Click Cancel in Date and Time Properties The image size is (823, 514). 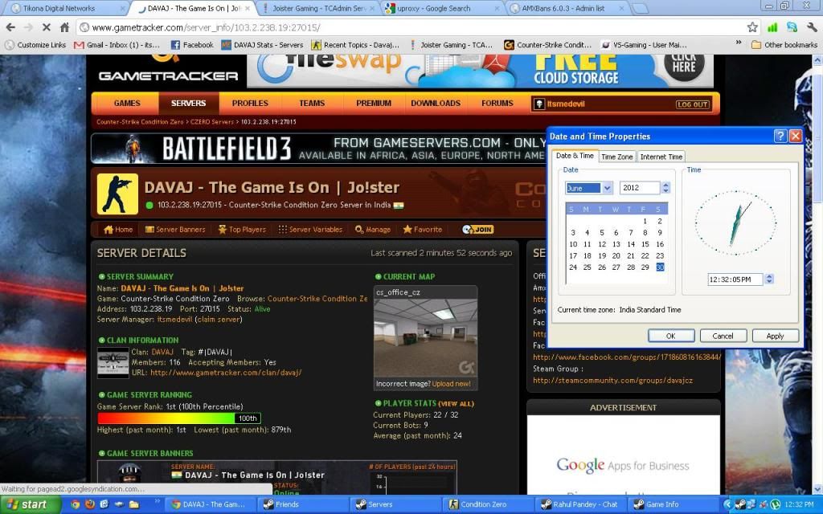[x=723, y=336]
